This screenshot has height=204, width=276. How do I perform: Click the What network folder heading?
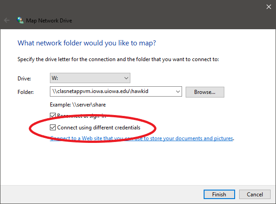86,43
